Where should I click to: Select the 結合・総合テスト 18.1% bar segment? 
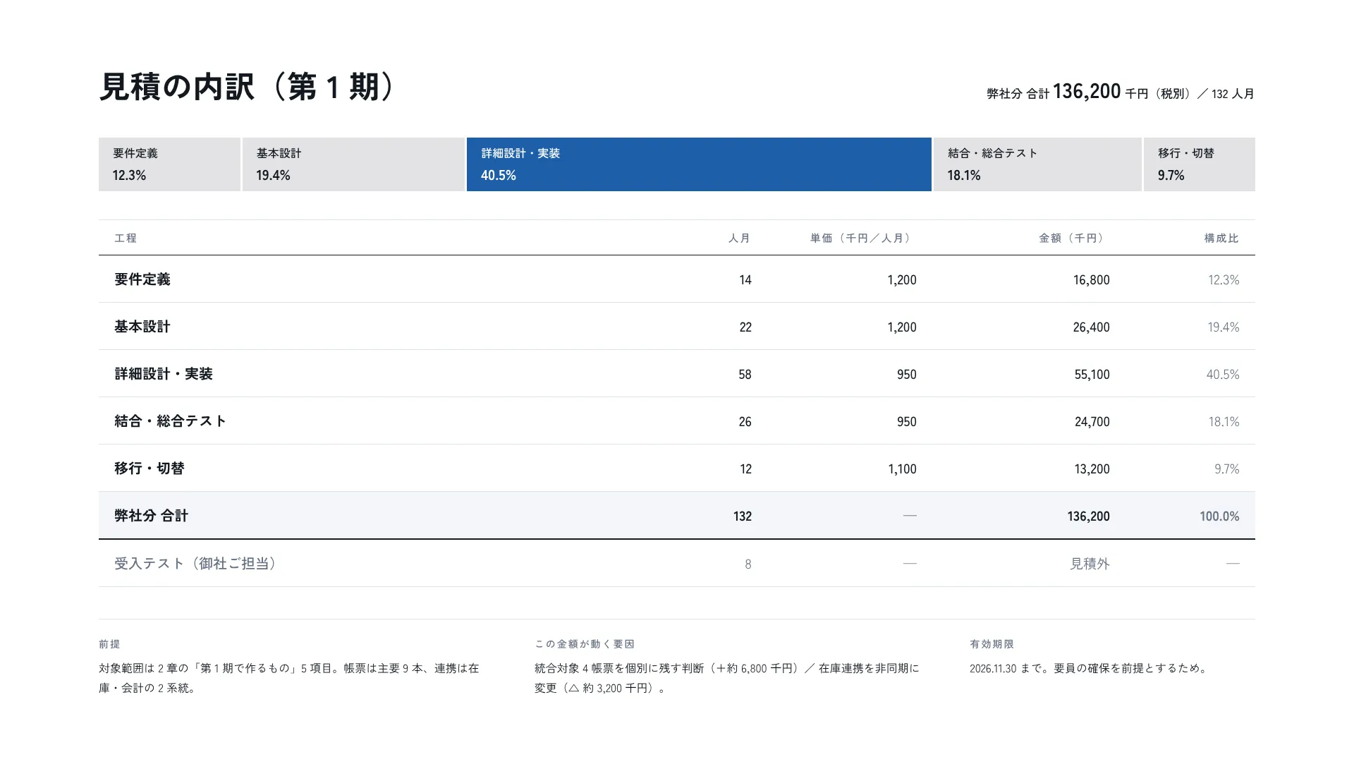pos(1037,164)
